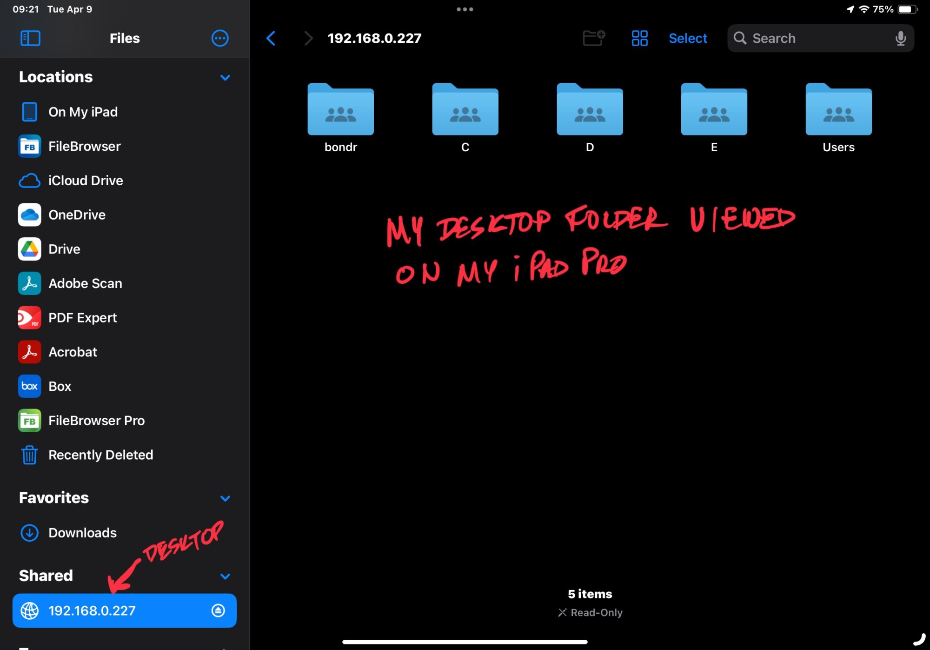
Task: Open Adobe Scan in sidebar
Action: pos(85,283)
